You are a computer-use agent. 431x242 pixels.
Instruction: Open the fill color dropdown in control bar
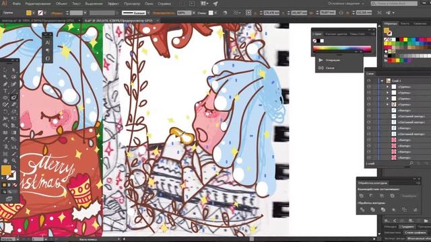(x=34, y=13)
